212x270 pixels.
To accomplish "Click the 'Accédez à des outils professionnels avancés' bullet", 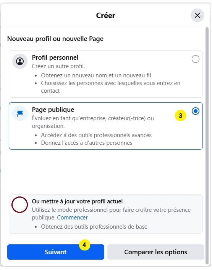I will [x=96, y=135].
